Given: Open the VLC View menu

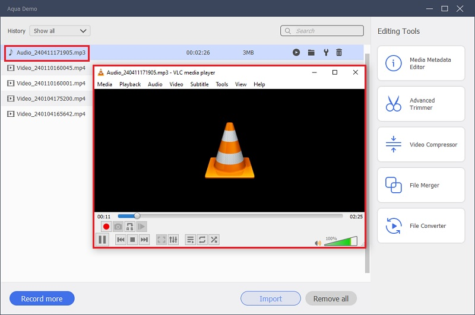Looking at the screenshot, I should 241,84.
